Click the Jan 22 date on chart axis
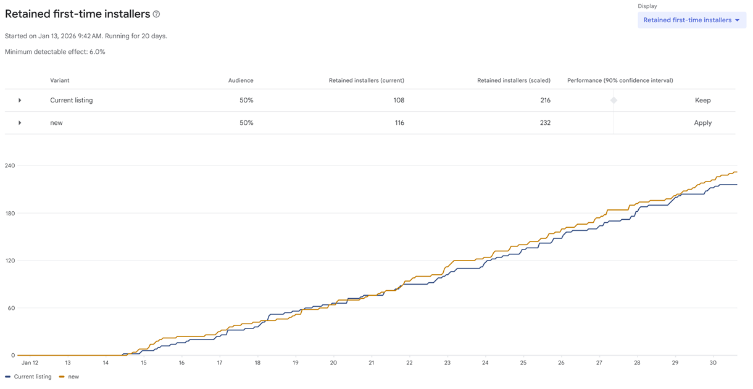This screenshot has height=389, width=753. pyautogui.click(x=409, y=363)
